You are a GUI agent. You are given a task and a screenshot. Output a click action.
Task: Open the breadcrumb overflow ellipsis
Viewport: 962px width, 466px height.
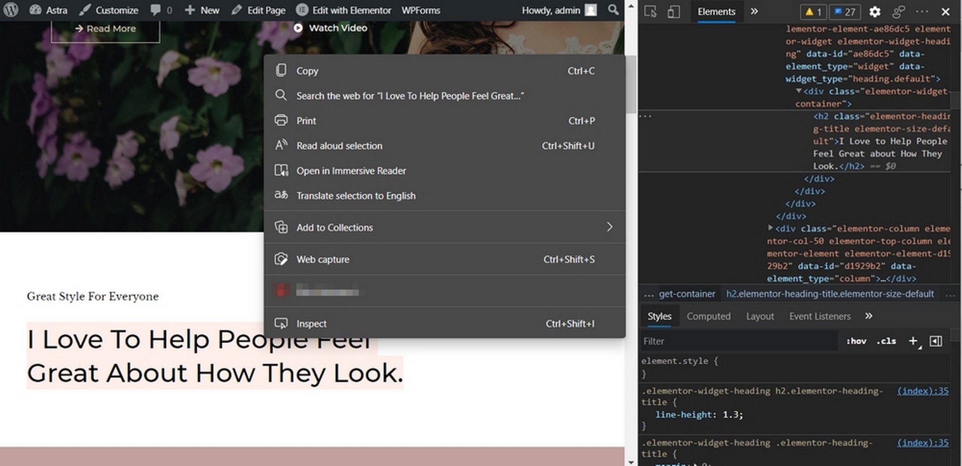[649, 294]
